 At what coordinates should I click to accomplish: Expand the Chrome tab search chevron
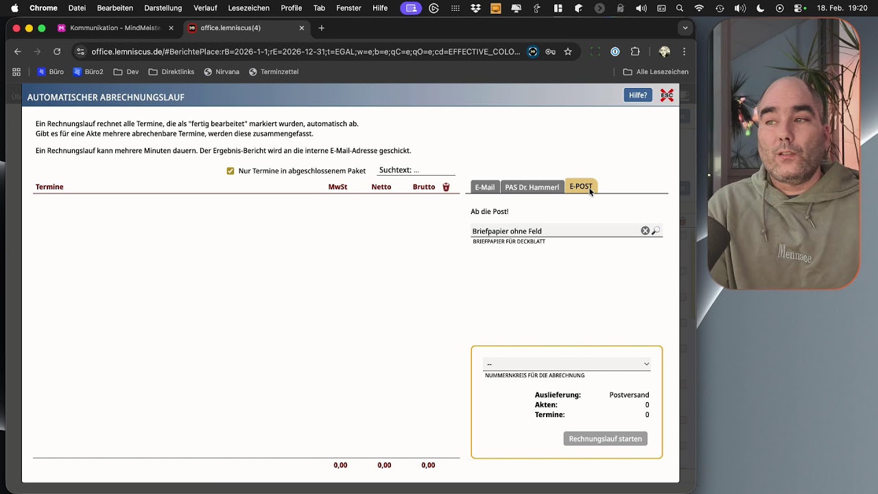tap(685, 28)
